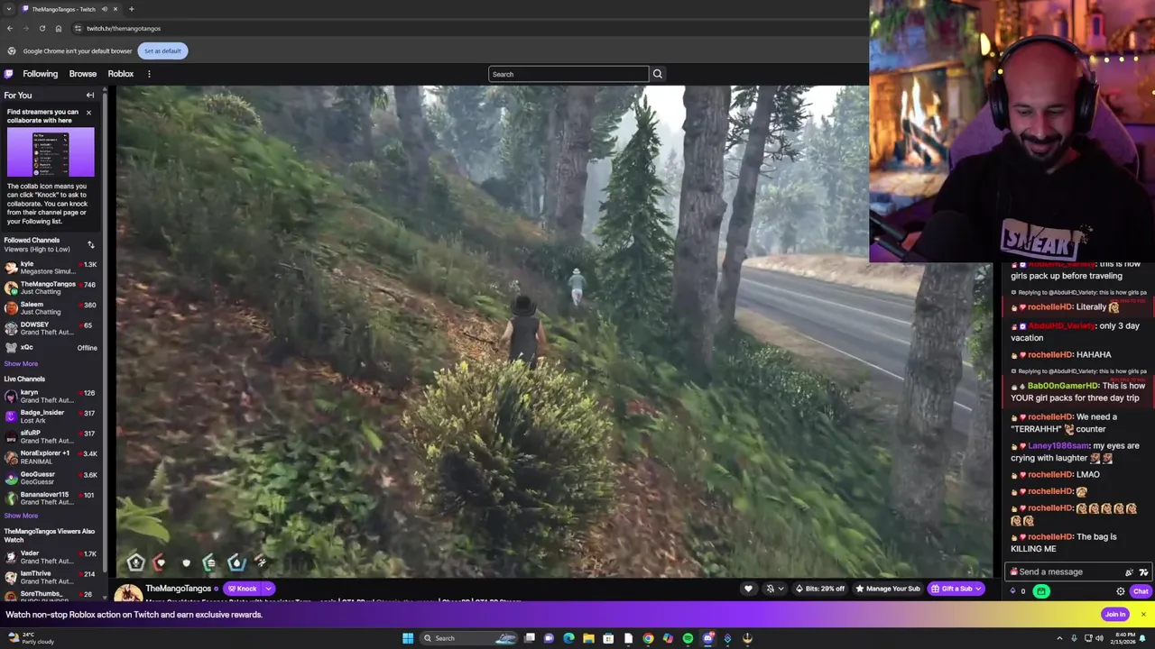Click the search magnifier button
Screen dimensions: 1155x649
coord(657,74)
